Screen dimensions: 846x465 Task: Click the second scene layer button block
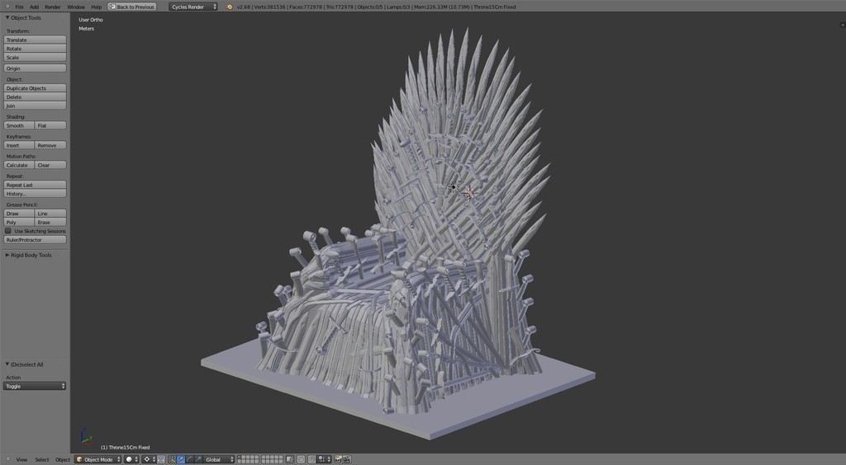coord(273,459)
